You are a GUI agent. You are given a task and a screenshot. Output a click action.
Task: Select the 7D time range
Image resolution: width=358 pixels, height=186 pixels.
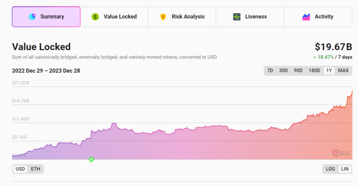[x=270, y=70]
